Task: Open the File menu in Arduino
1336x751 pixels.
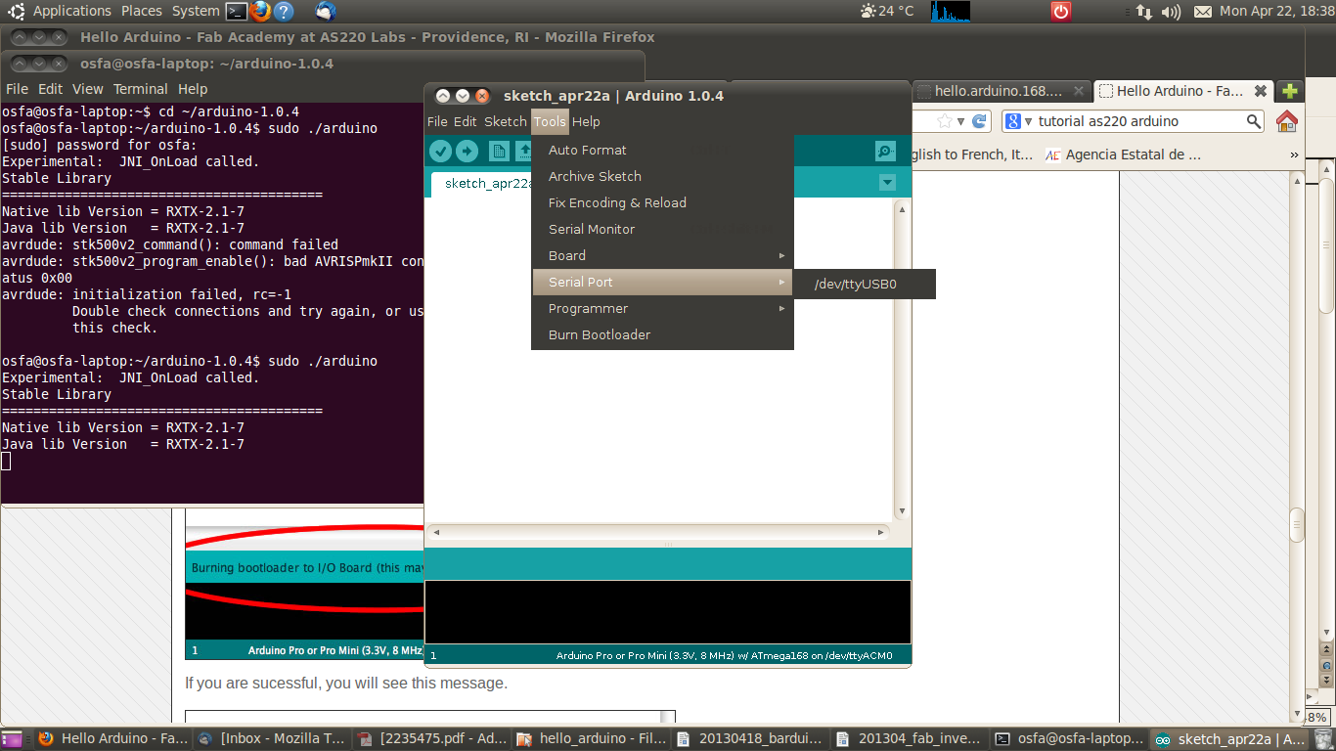Action: (x=437, y=122)
